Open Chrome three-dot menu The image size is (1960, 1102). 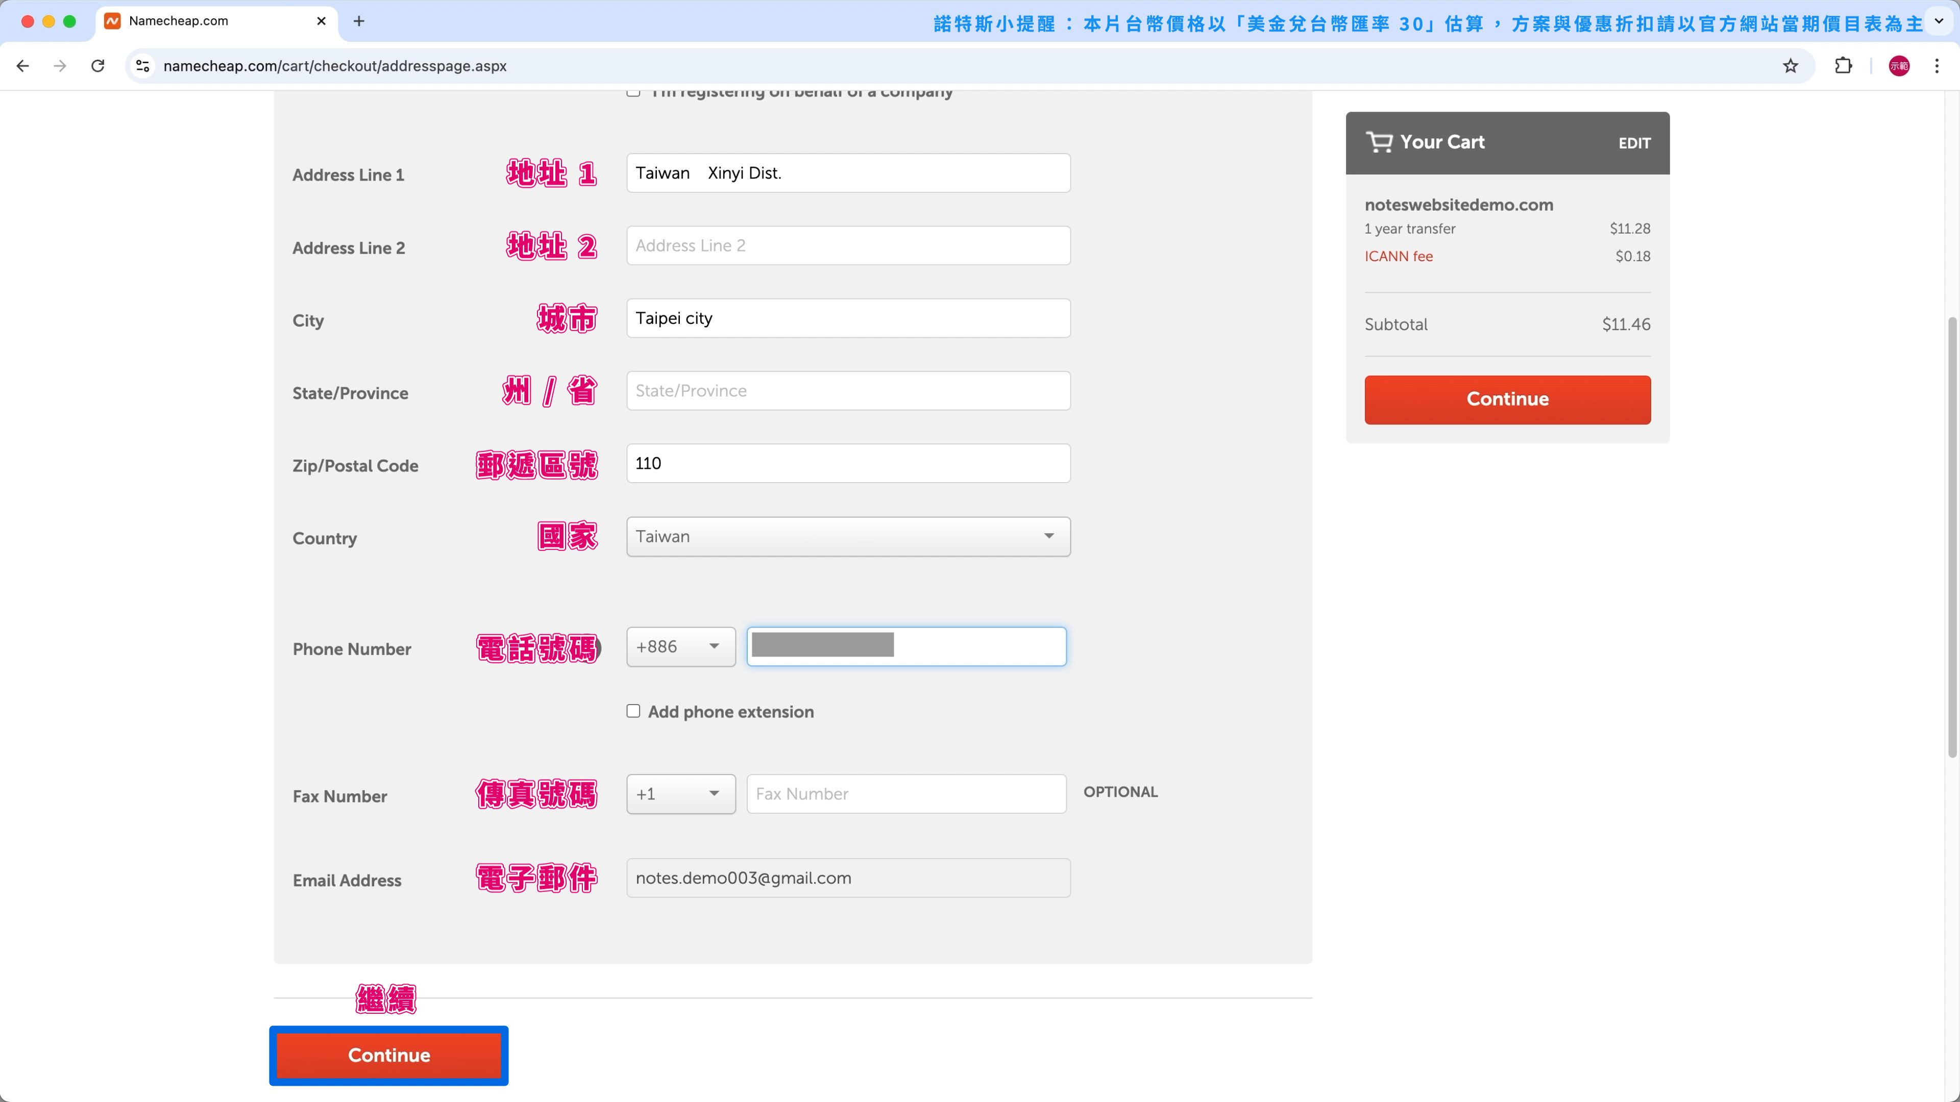tap(1937, 66)
